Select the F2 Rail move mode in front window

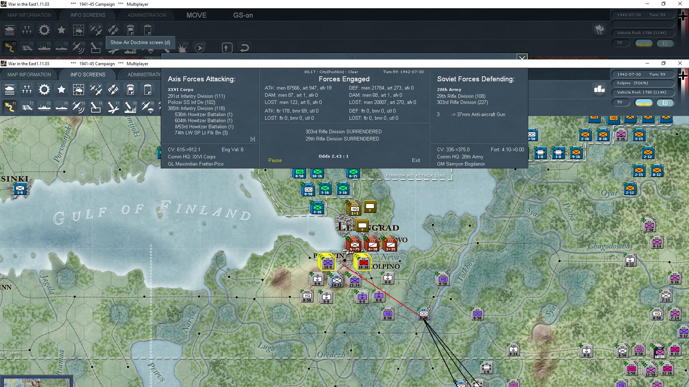click(x=27, y=107)
